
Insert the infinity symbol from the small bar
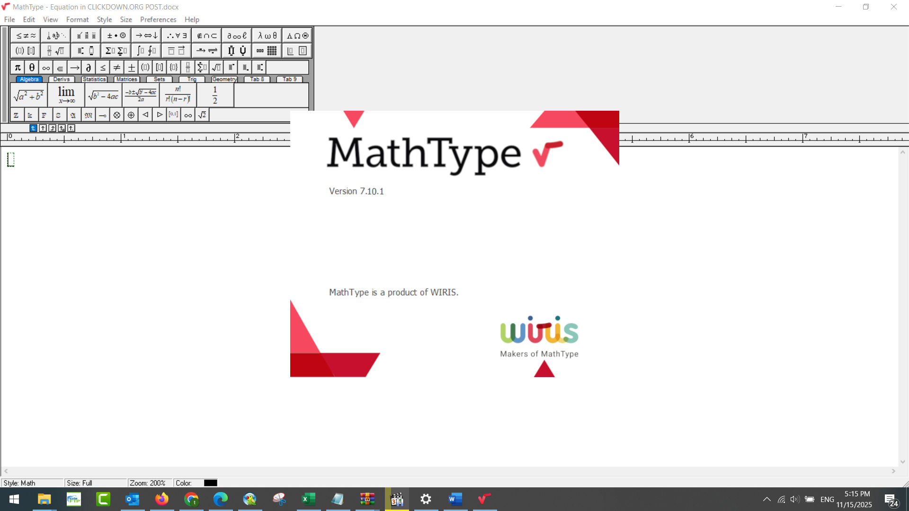[45, 67]
